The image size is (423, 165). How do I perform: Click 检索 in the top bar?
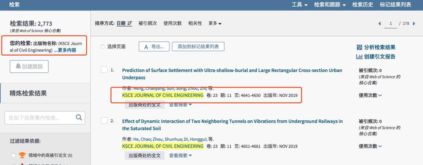click(x=14, y=5)
